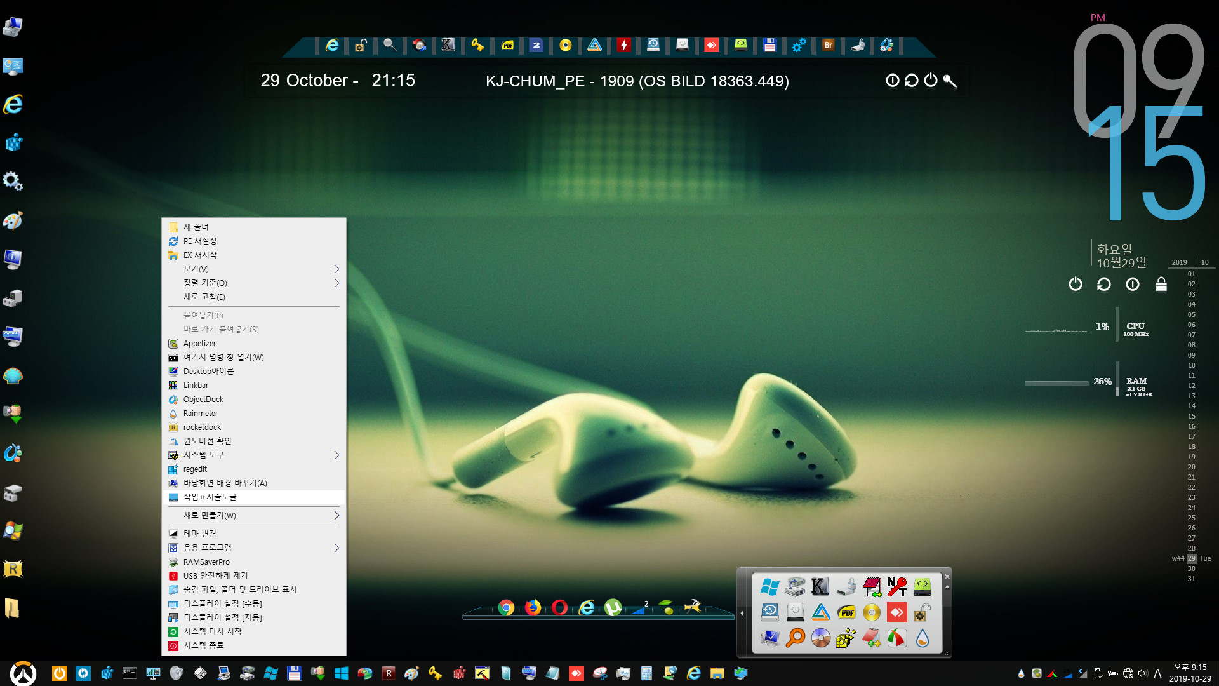The height and width of the screenshot is (686, 1219).
Task: Open the orange magnifier icon in launcher panel
Action: [x=795, y=638]
